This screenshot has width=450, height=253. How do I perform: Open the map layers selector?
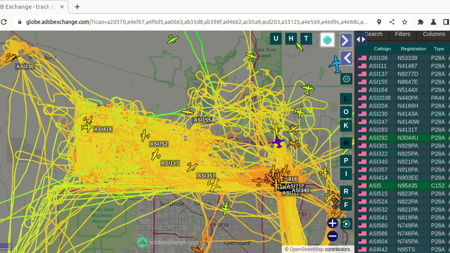[327, 40]
